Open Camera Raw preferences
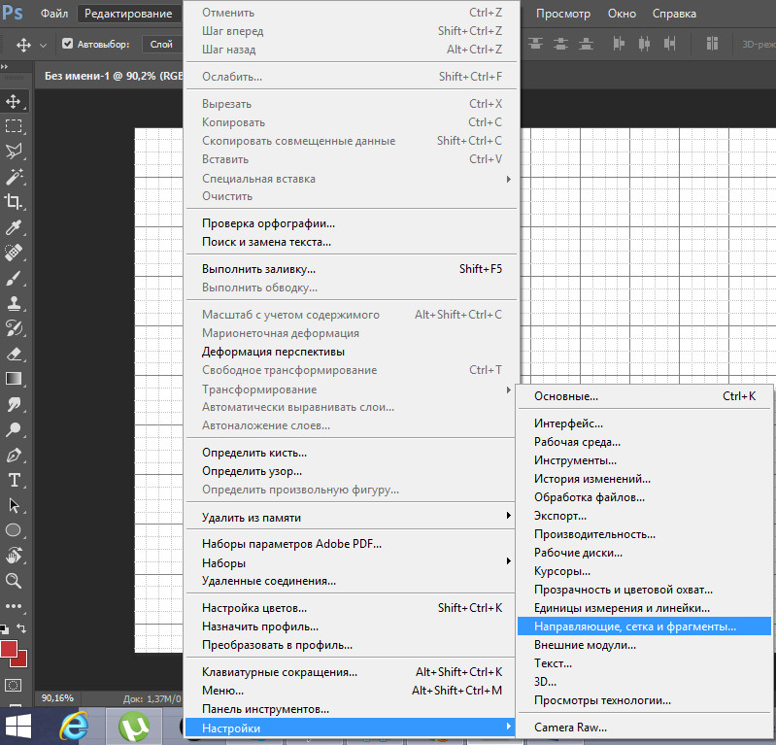Image resolution: width=776 pixels, height=745 pixels. point(644,728)
